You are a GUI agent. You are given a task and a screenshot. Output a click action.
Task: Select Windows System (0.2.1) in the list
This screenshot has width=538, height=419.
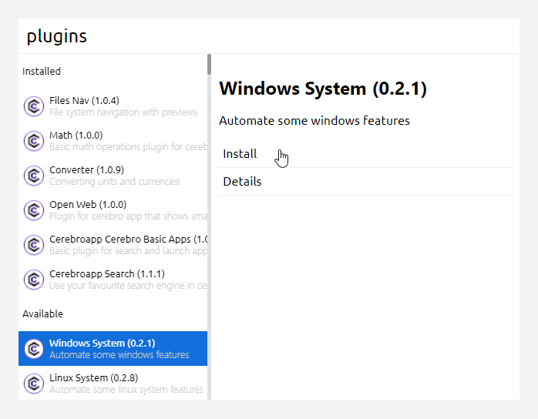[113, 348]
